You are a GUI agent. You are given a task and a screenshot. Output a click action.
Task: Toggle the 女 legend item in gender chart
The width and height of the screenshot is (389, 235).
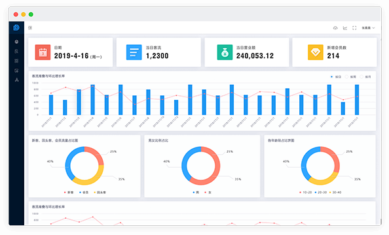coord(208,192)
